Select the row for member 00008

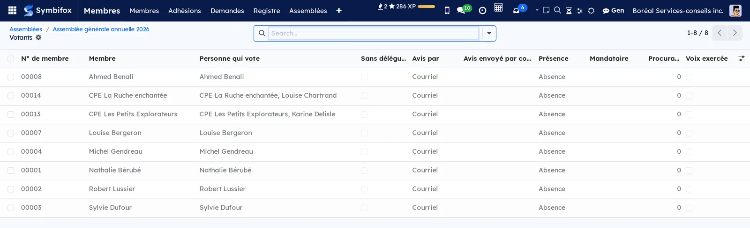tap(11, 77)
